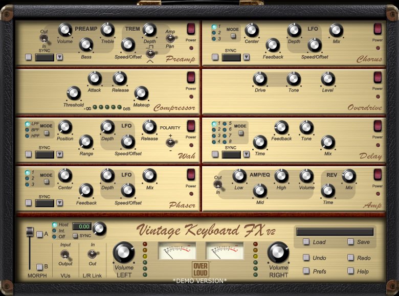Toggle the Chorus power switch
399x296 pixels.
(x=378, y=29)
